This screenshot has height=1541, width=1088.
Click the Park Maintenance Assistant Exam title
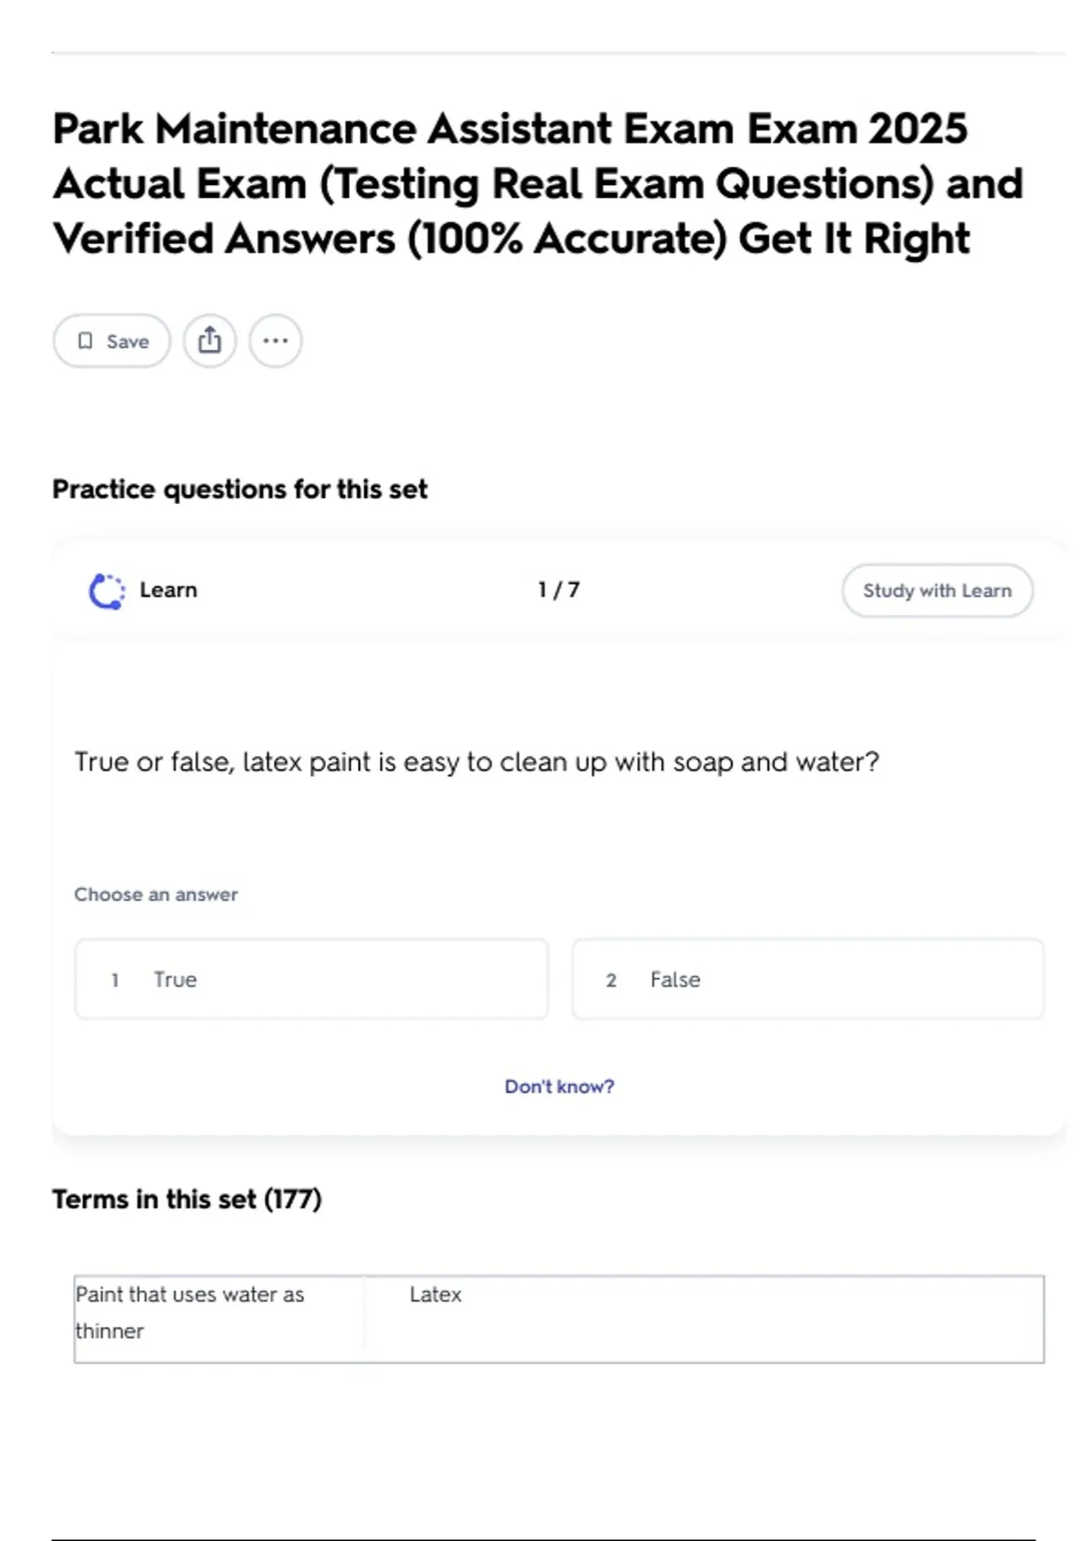coord(537,184)
